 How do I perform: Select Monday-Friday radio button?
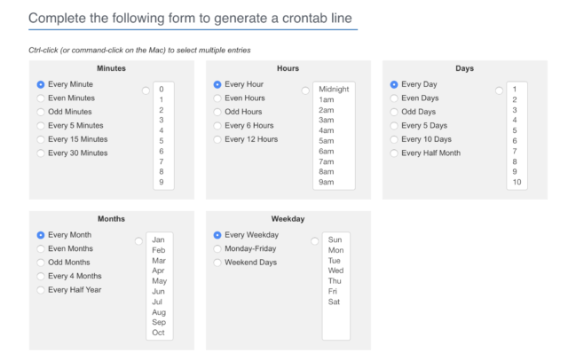coord(217,248)
